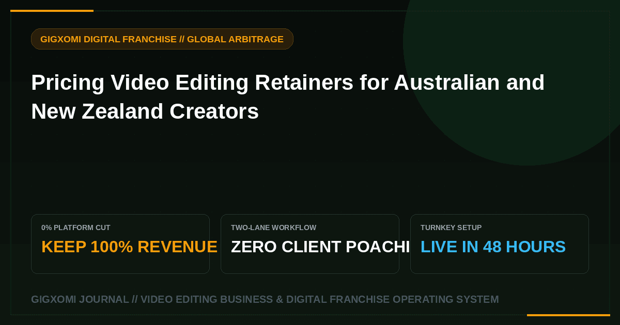Click the 'KEEP 100% REVENUE' text

click(129, 247)
